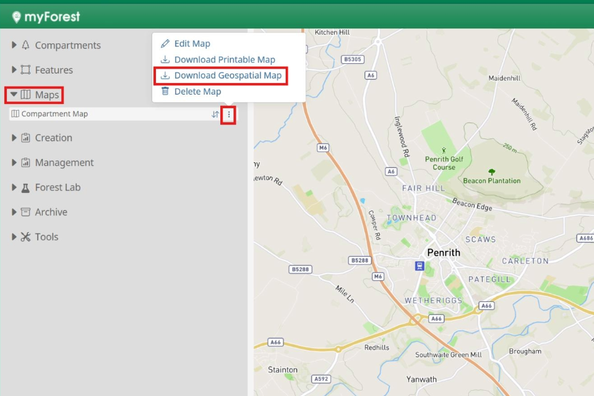Select Download Geospatial Map option

click(227, 75)
